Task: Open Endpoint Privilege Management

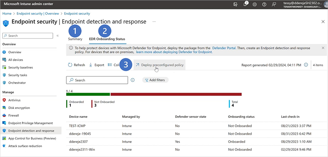Action: point(31,123)
